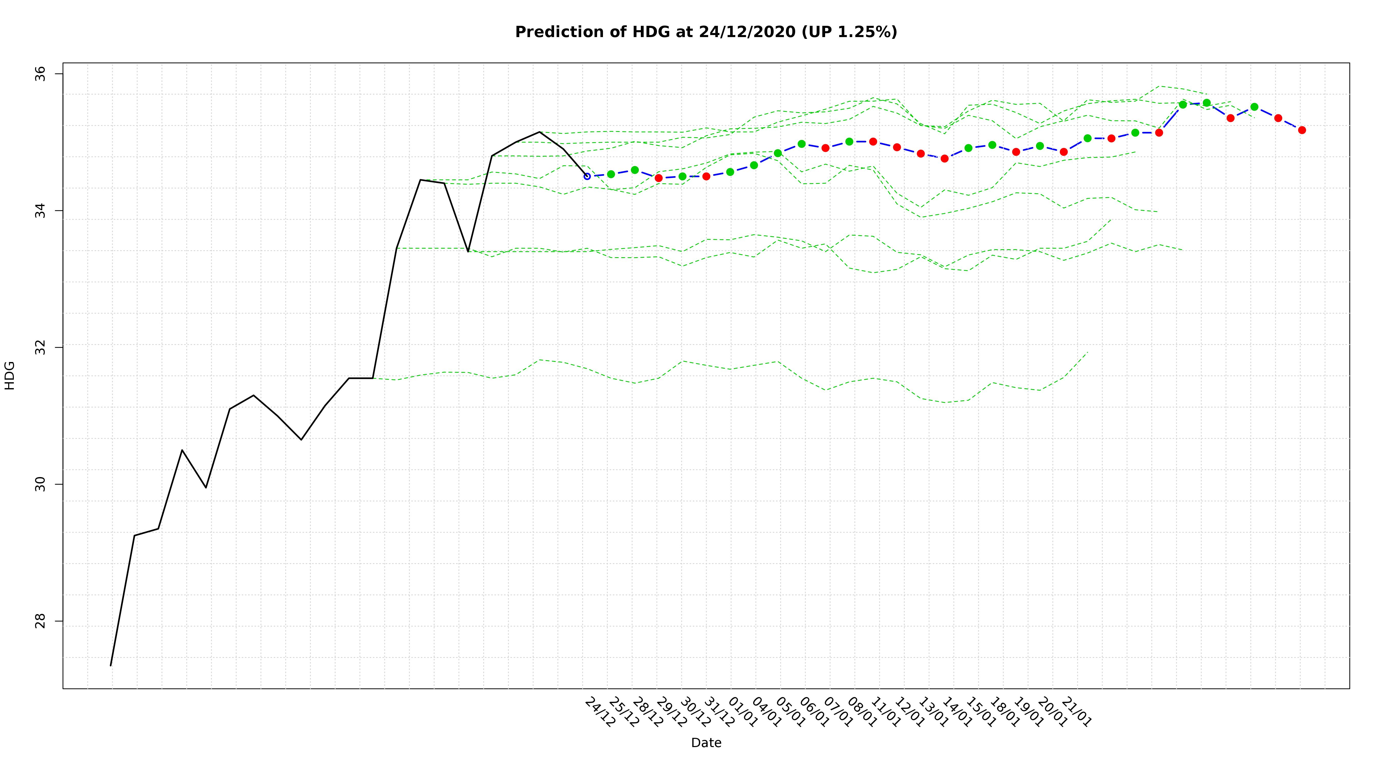Click the right end of lowest green dashed line

pyautogui.click(x=1087, y=352)
